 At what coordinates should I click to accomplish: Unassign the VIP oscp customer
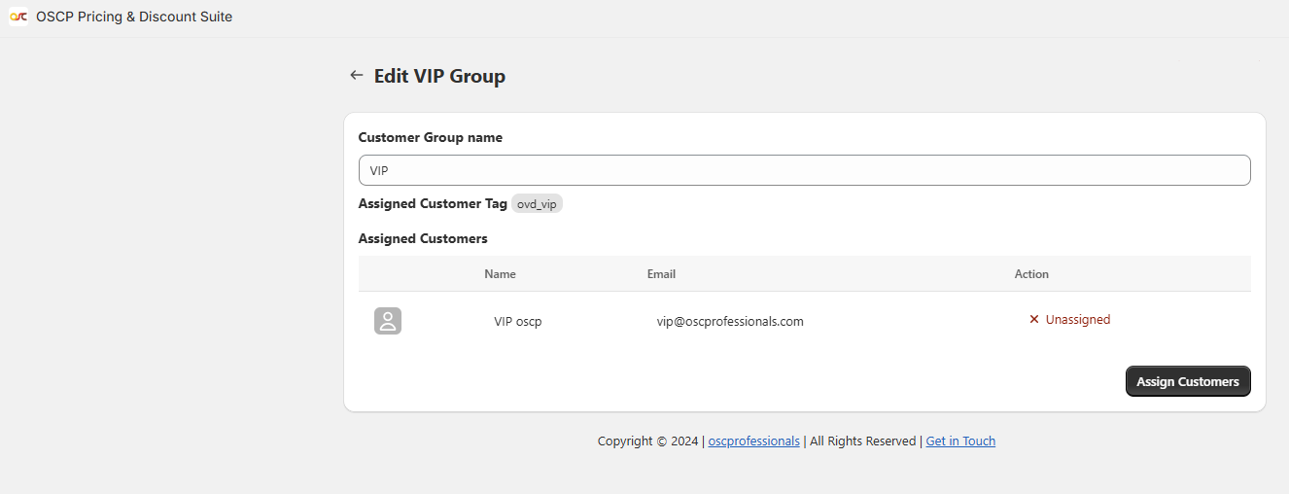[1069, 320]
